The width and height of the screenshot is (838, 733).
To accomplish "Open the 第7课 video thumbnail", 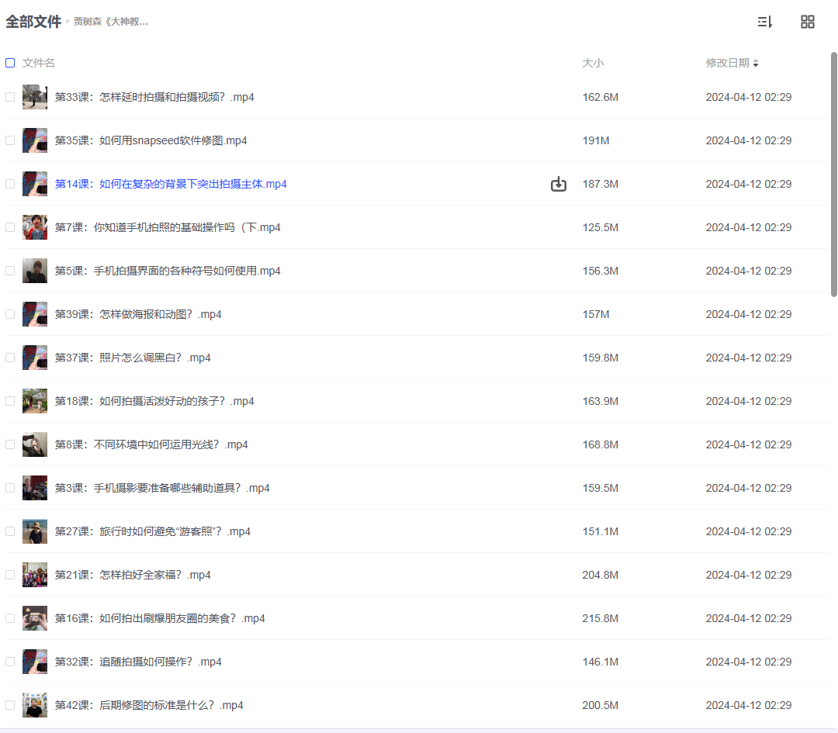I will click(x=35, y=227).
